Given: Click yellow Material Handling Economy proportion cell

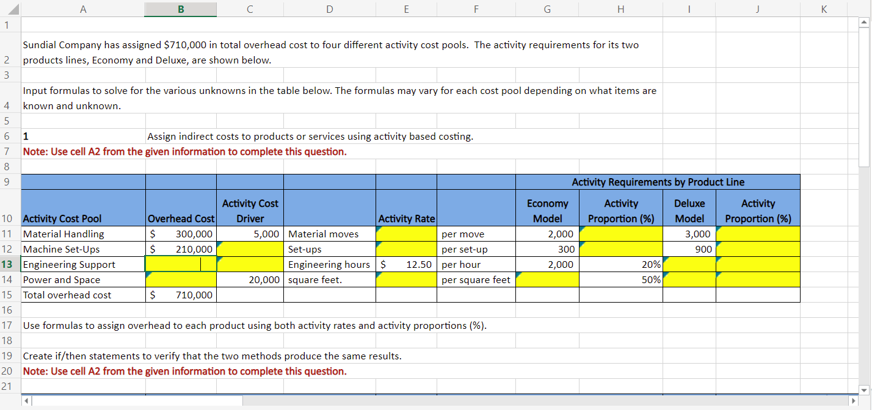Looking at the screenshot, I should [x=620, y=234].
